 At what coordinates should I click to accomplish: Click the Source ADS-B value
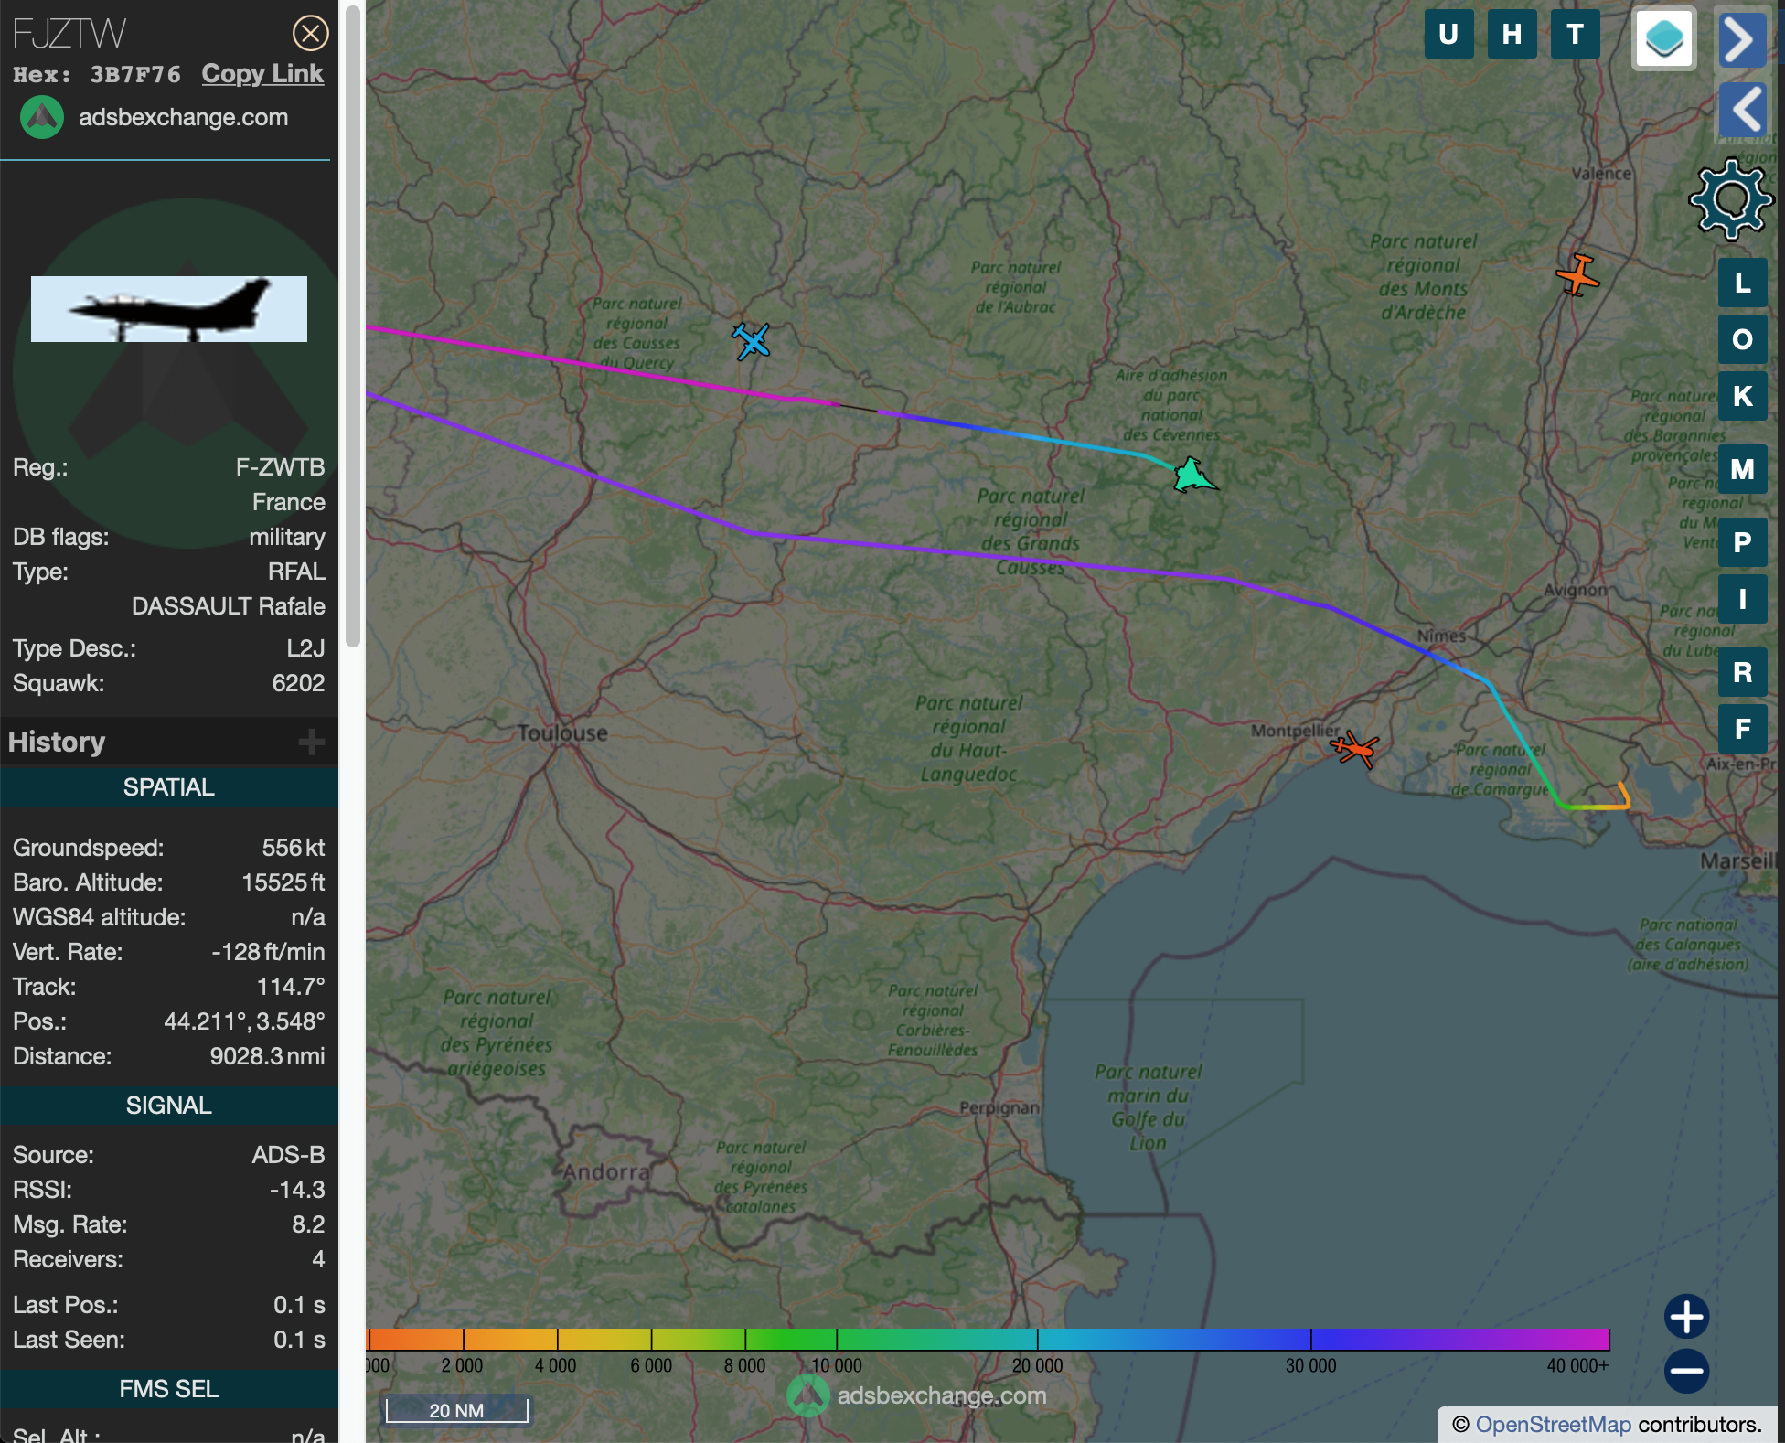[288, 1155]
